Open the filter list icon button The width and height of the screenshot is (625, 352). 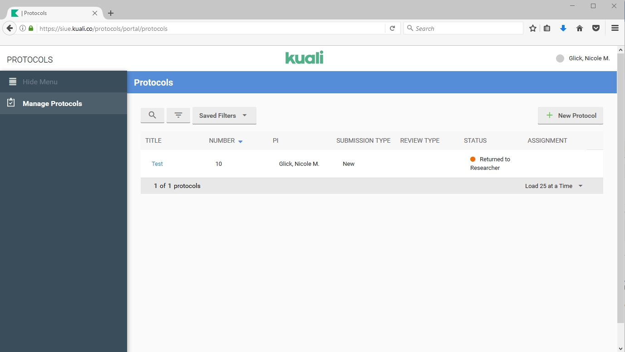click(178, 116)
